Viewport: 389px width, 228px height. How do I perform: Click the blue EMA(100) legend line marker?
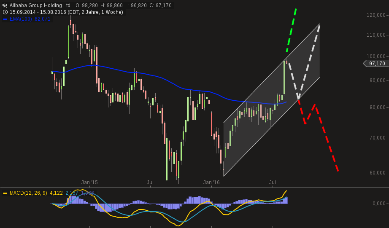coord(5,19)
